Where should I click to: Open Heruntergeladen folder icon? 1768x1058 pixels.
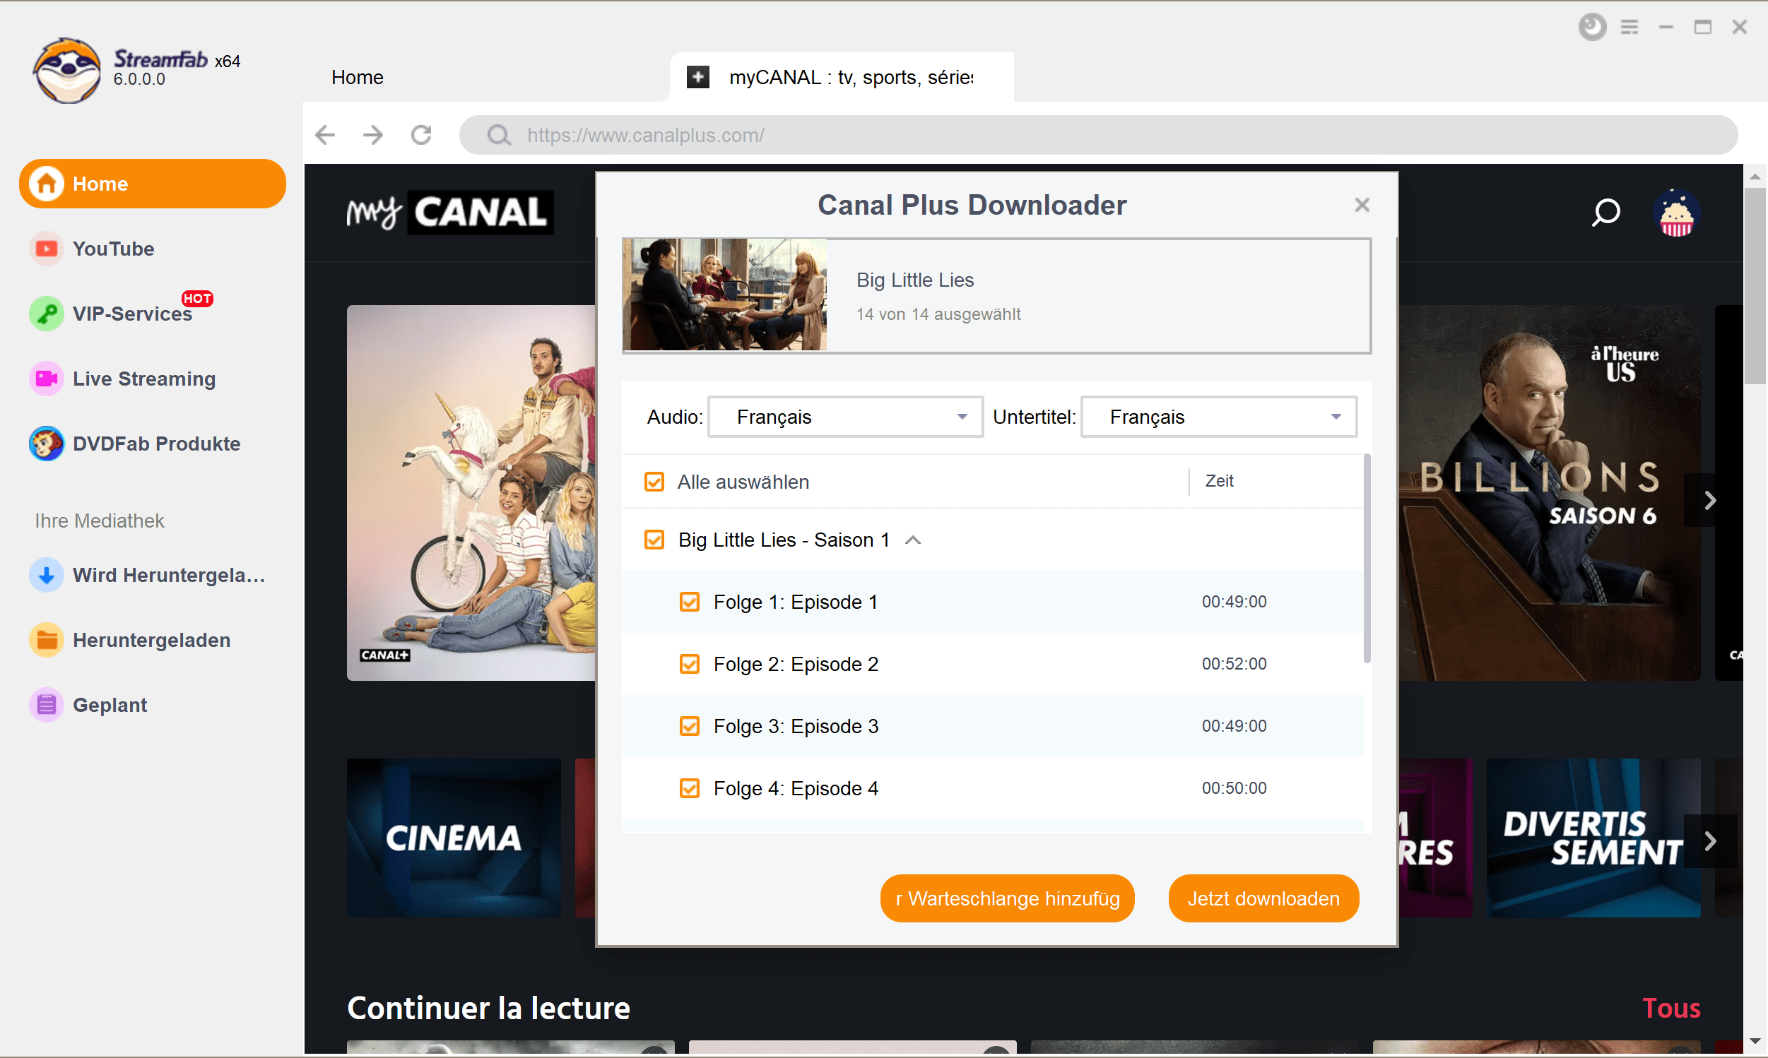[47, 639]
